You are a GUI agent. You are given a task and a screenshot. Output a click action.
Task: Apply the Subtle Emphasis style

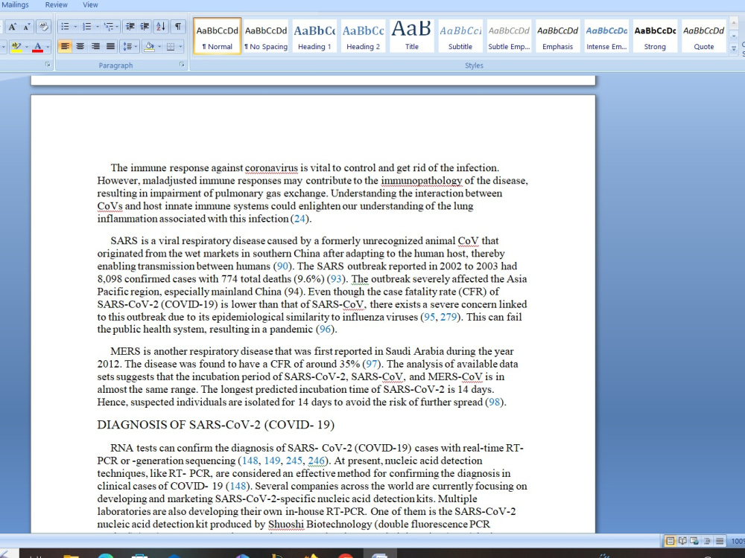[509, 36]
